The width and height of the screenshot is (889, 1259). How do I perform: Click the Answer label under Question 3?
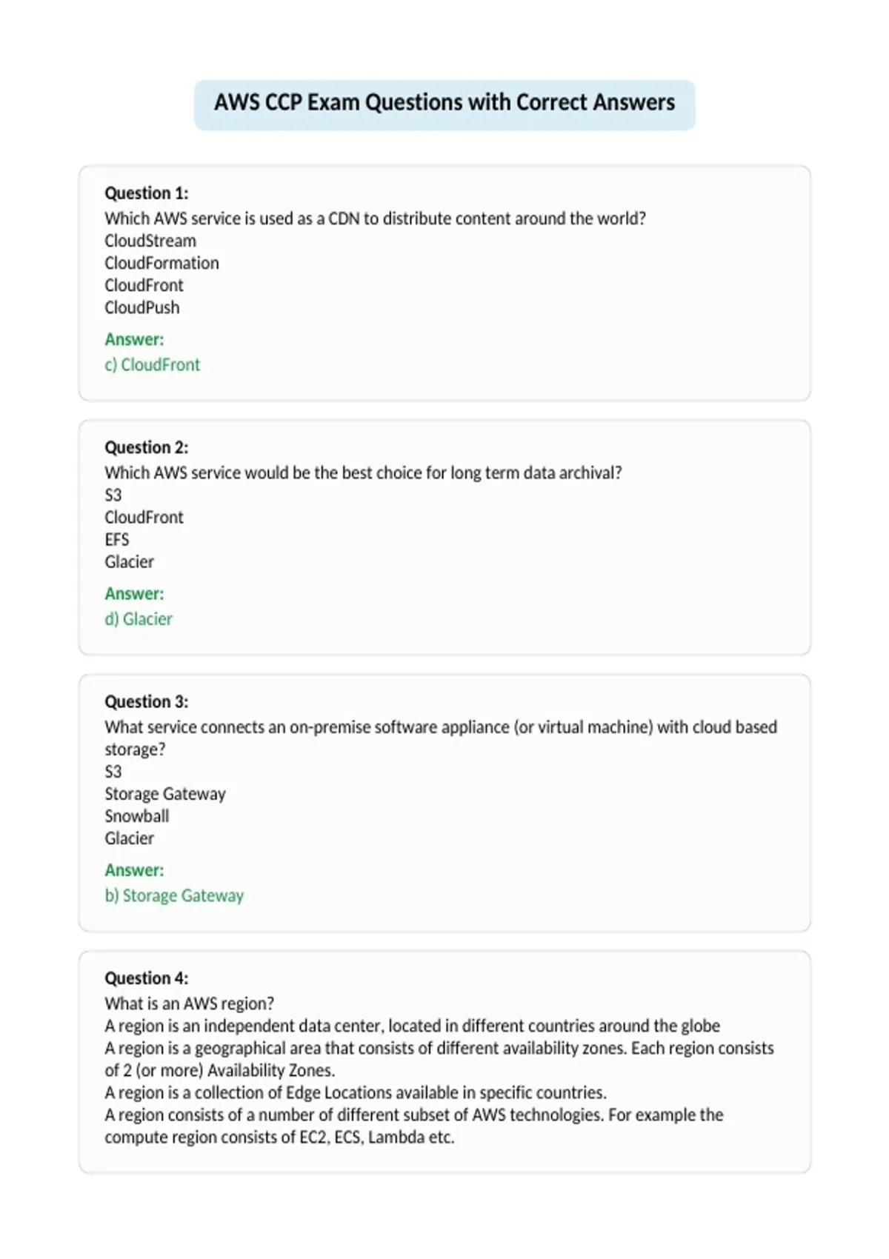pos(134,870)
